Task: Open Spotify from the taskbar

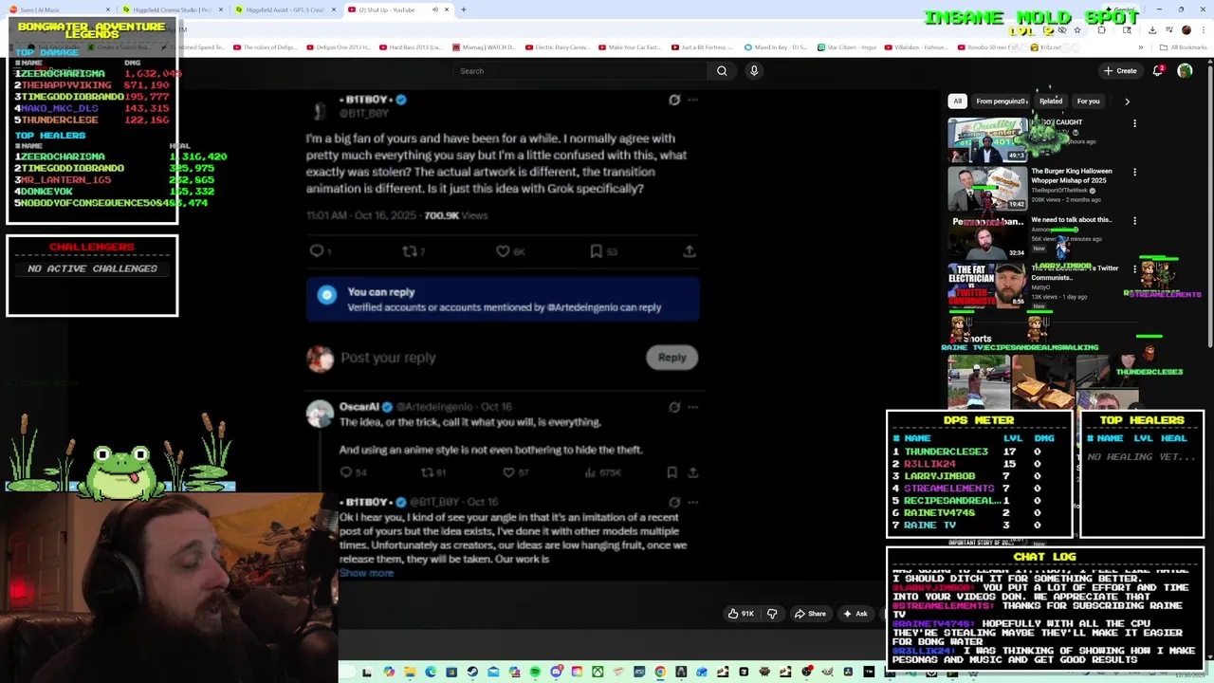Action: (x=535, y=673)
